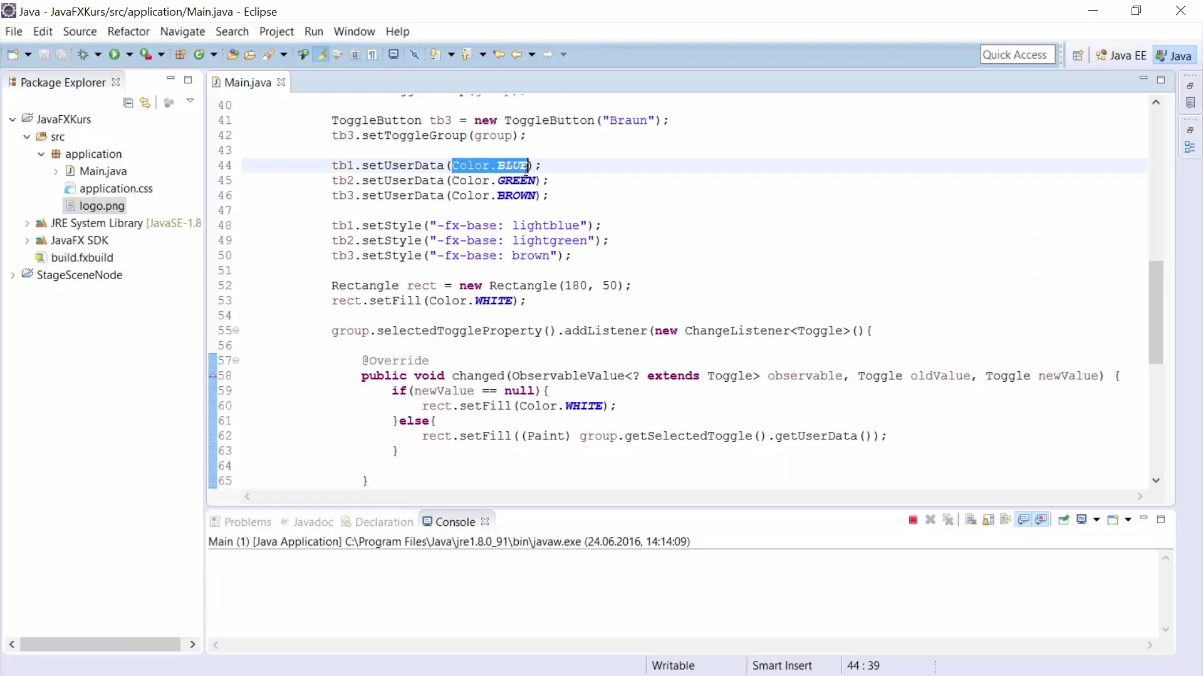This screenshot has width=1203, height=676.
Task: Toggle Mark Occurrences highlighter icon
Action: click(321, 54)
